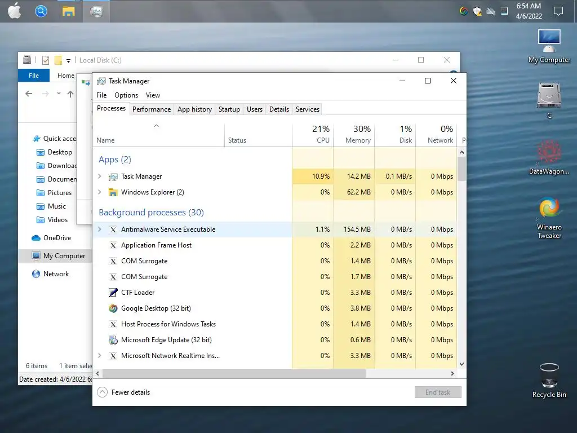
Task: Select the Application Frame Host process
Action: click(x=275, y=245)
